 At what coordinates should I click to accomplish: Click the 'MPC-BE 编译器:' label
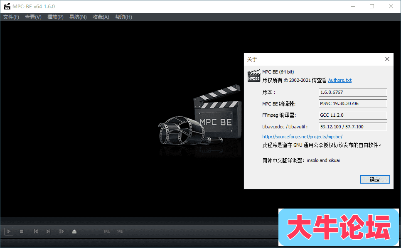pyautogui.click(x=279, y=104)
